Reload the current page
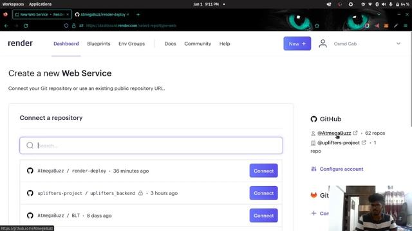This screenshot has width=412, height=231. (x=26, y=26)
